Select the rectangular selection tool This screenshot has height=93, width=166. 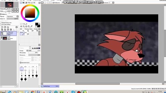coord(21,24)
